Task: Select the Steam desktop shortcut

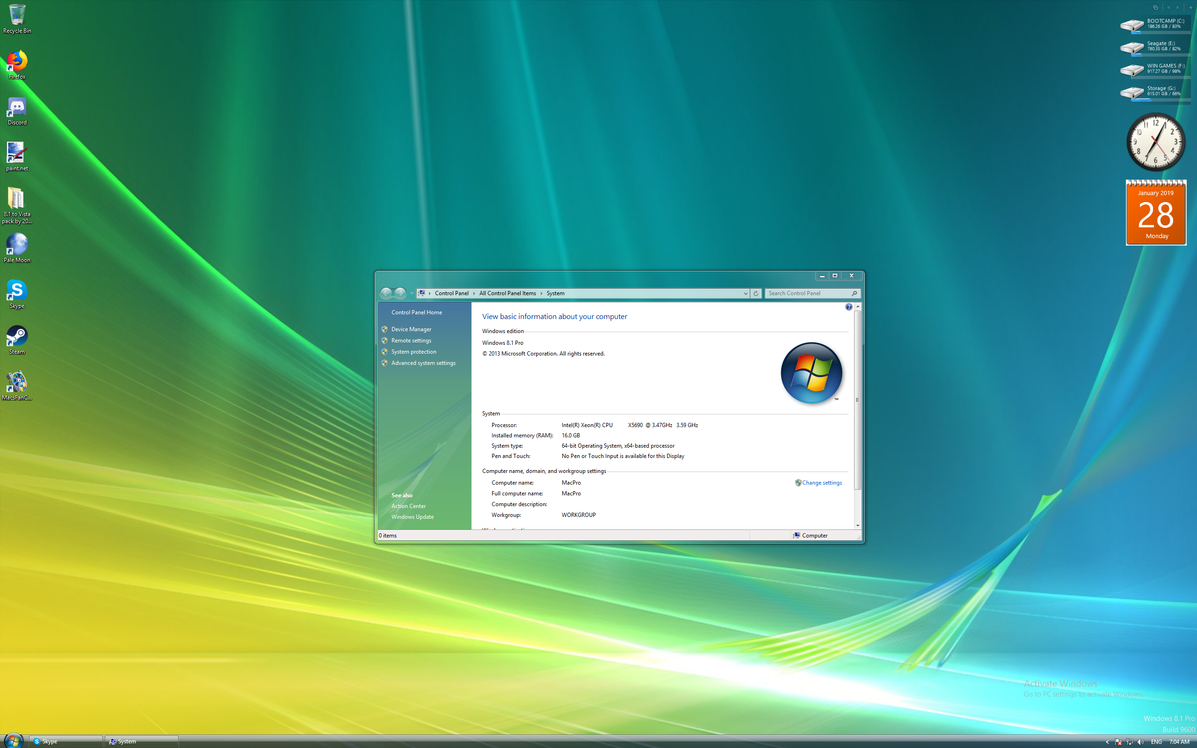Action: pyautogui.click(x=17, y=340)
